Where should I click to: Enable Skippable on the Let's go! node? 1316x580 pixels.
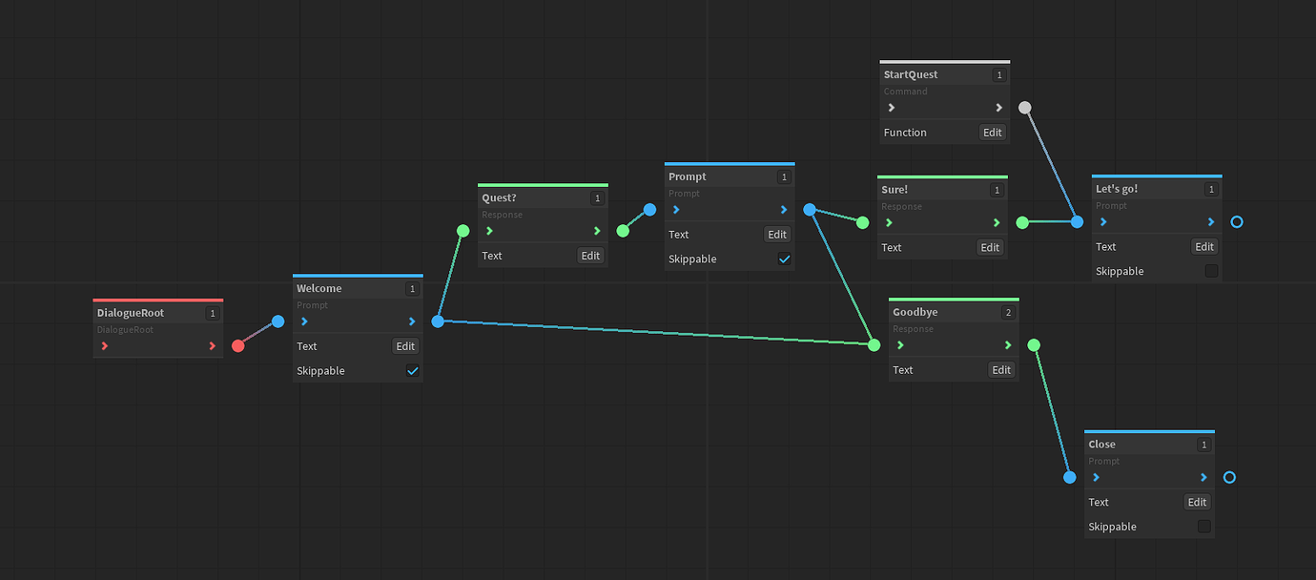(x=1211, y=271)
